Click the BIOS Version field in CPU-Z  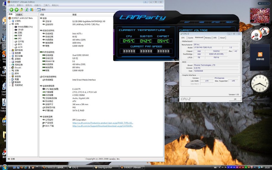click(x=216, y=68)
